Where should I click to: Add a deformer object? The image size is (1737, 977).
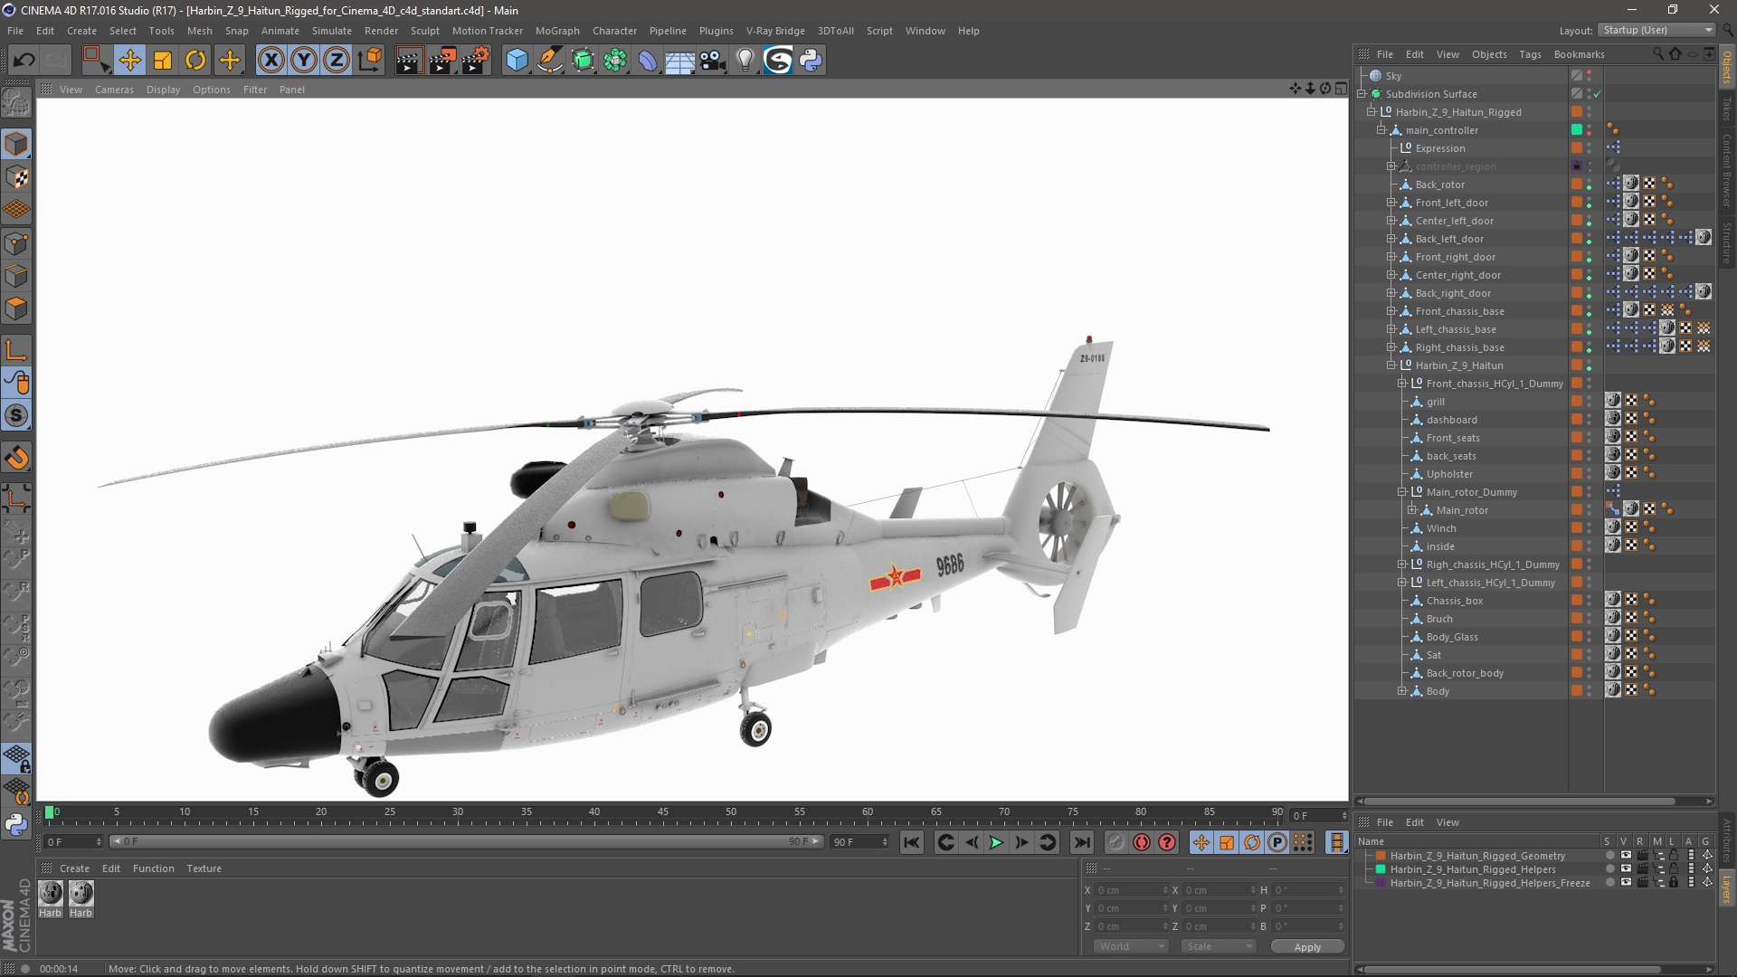(x=649, y=61)
